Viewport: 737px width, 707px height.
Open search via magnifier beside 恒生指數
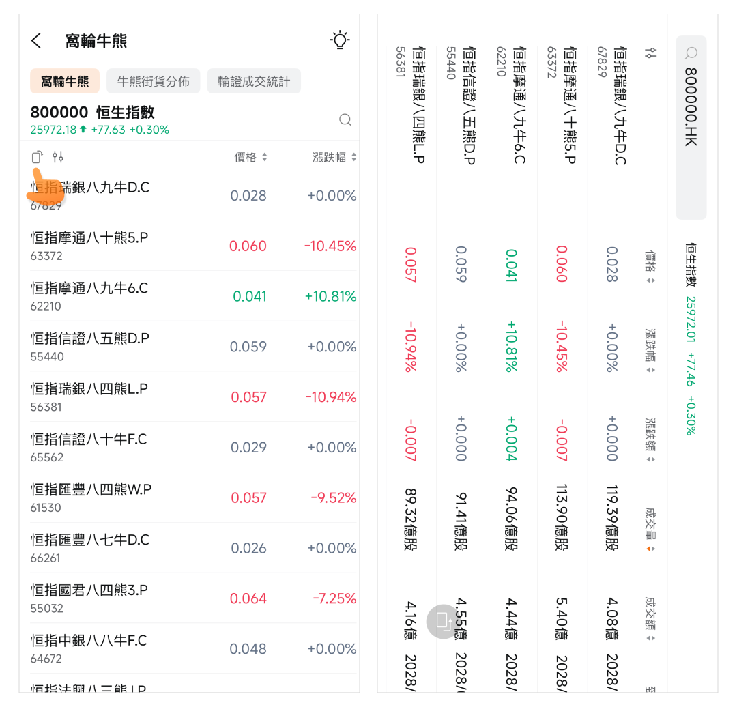[345, 120]
